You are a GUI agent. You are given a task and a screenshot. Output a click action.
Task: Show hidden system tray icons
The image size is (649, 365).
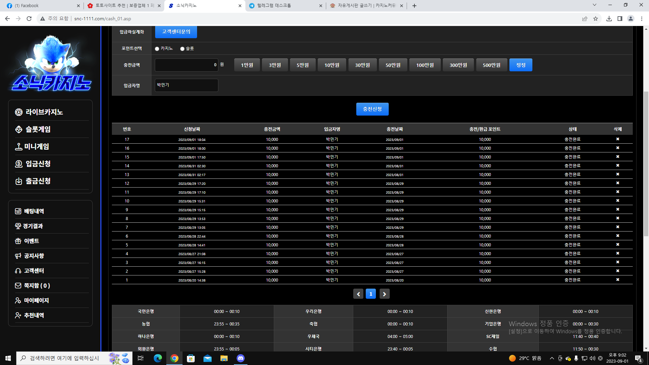coord(552,358)
